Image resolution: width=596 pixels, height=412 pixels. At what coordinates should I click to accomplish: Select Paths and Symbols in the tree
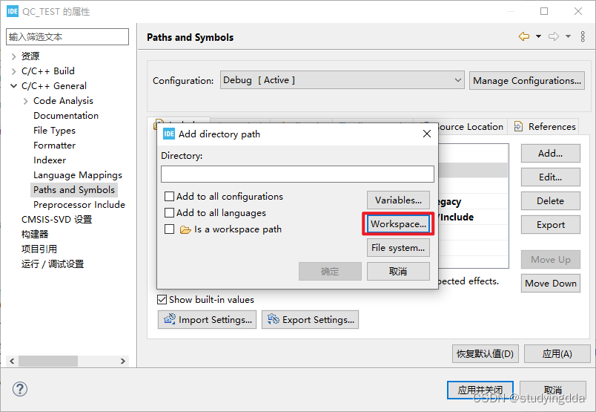73,190
